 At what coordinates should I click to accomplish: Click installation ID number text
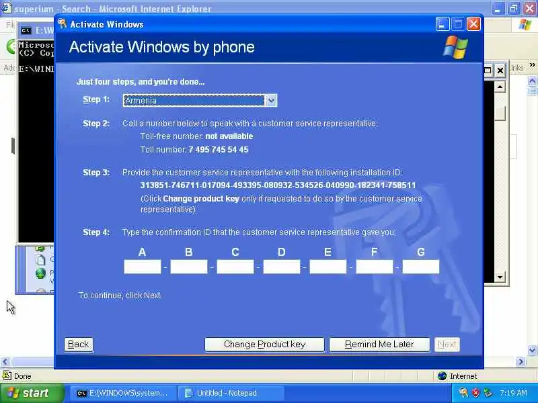278,185
